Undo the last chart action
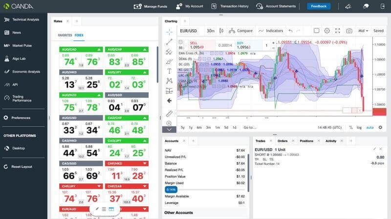The image size is (391, 219). coord(290,31)
